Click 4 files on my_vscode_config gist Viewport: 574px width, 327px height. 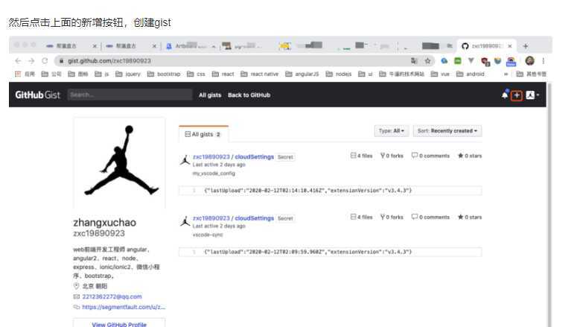tap(361, 156)
